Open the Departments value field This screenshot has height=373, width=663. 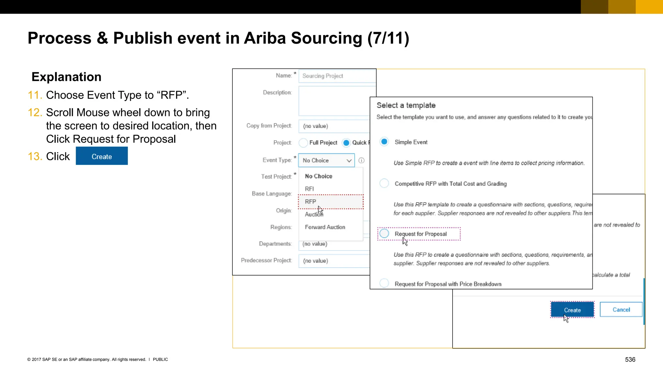(x=334, y=244)
